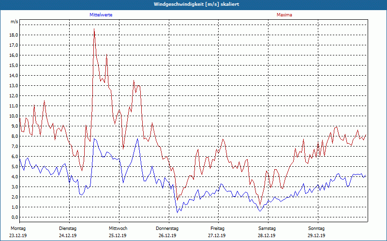This screenshot has height=241, width=387.
Task: Click the '23.12.19' date label
Action: tap(18, 236)
